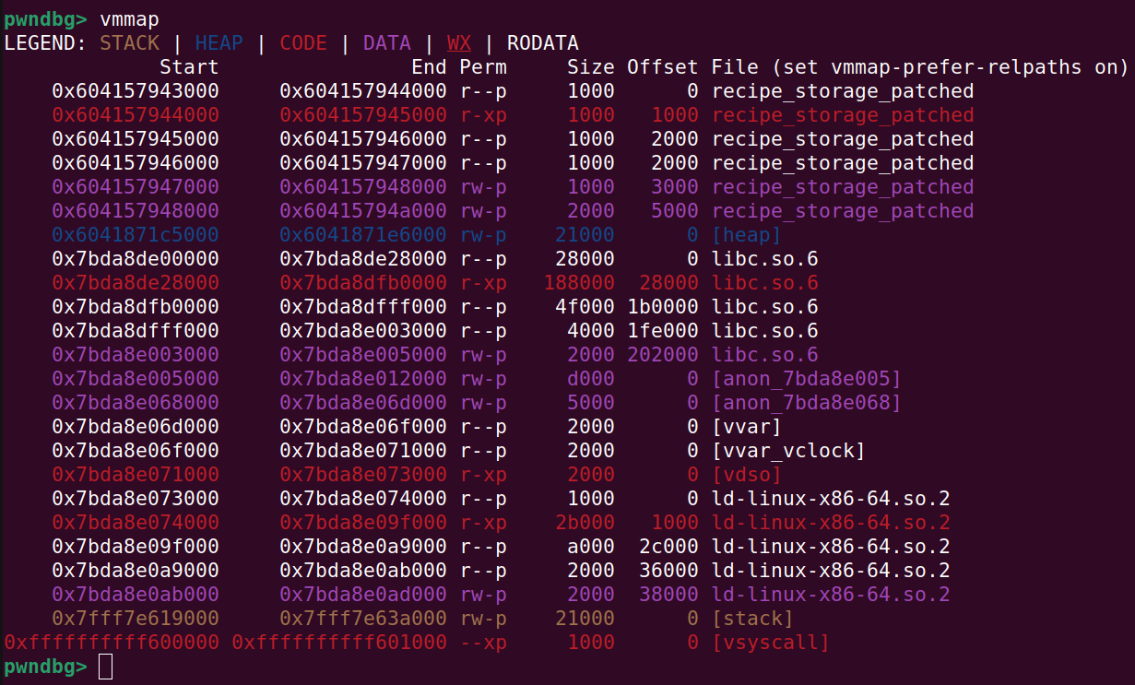Click the HEAP label in the legend
Viewport: 1135px width, 685px height.
[219, 42]
